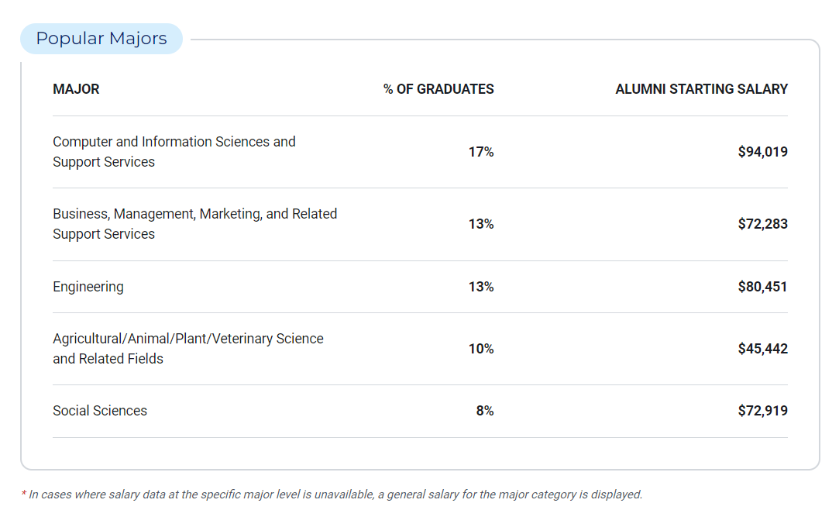Click the 17% graduates value
The height and width of the screenshot is (517, 839).
pos(480,152)
